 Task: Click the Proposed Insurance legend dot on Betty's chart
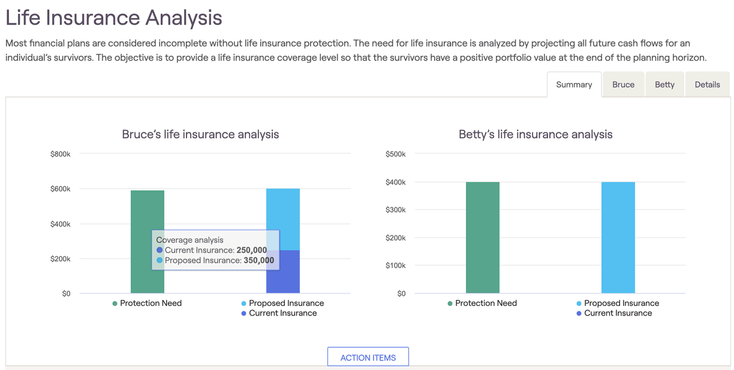[578, 304]
